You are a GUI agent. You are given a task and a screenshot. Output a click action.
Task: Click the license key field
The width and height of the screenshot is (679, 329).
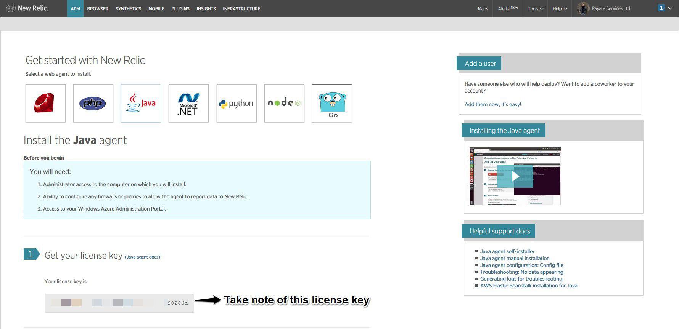[x=119, y=303]
